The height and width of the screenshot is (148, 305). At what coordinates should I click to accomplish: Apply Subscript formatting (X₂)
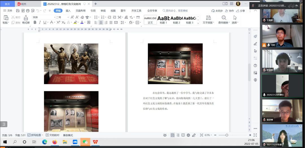[64, 22]
